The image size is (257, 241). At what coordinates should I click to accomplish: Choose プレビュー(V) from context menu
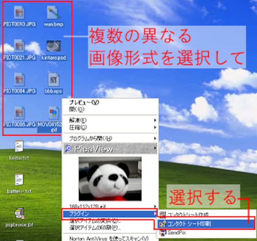[110, 103]
